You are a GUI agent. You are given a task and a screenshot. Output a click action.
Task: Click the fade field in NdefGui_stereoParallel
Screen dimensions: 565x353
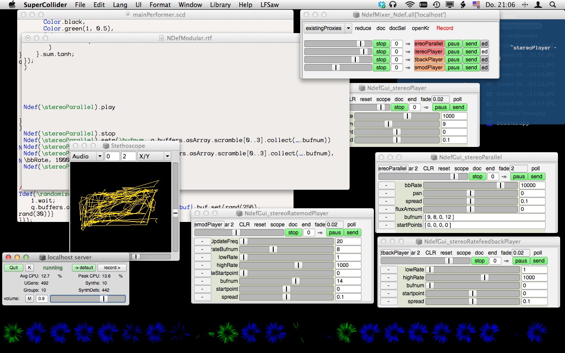coord(519,169)
